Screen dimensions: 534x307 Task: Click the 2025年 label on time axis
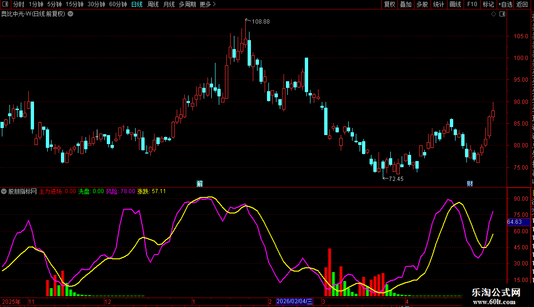coord(11,301)
